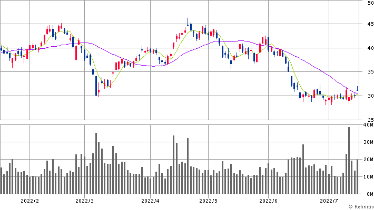Select the 45 price axis label
The height and width of the screenshot is (210, 374).
point(369,24)
